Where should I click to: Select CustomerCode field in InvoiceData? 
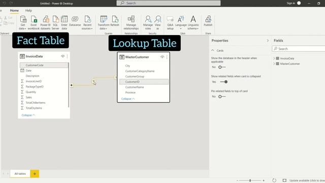(44, 65)
